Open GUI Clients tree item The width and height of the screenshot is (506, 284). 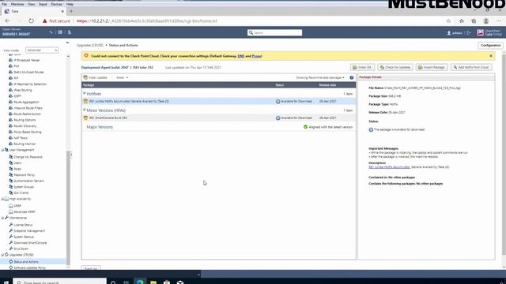click(21, 192)
